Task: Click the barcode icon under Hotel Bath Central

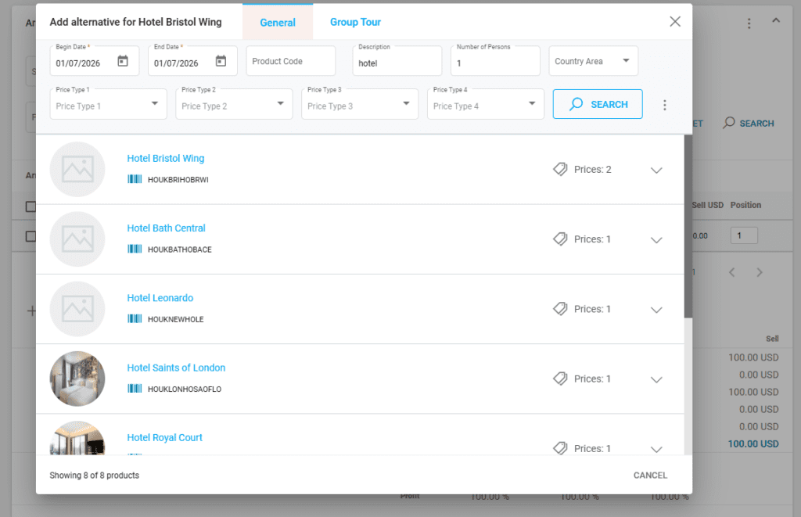Action: (x=135, y=250)
